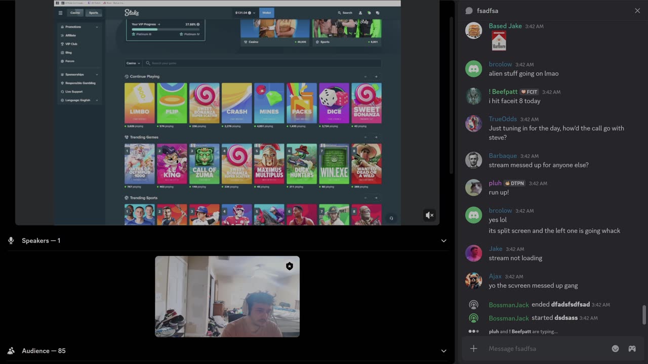Click Barbaque's avatar
Screen dimensions: 648x364
(473, 160)
